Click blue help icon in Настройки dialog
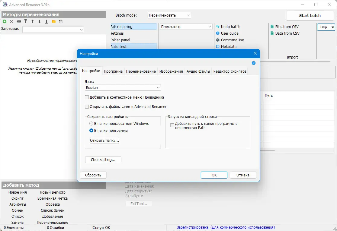 pyautogui.click(x=254, y=63)
